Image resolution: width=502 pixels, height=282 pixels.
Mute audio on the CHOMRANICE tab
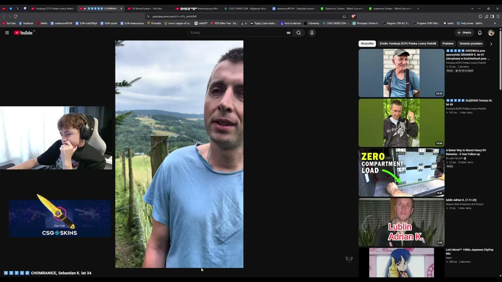point(85,9)
